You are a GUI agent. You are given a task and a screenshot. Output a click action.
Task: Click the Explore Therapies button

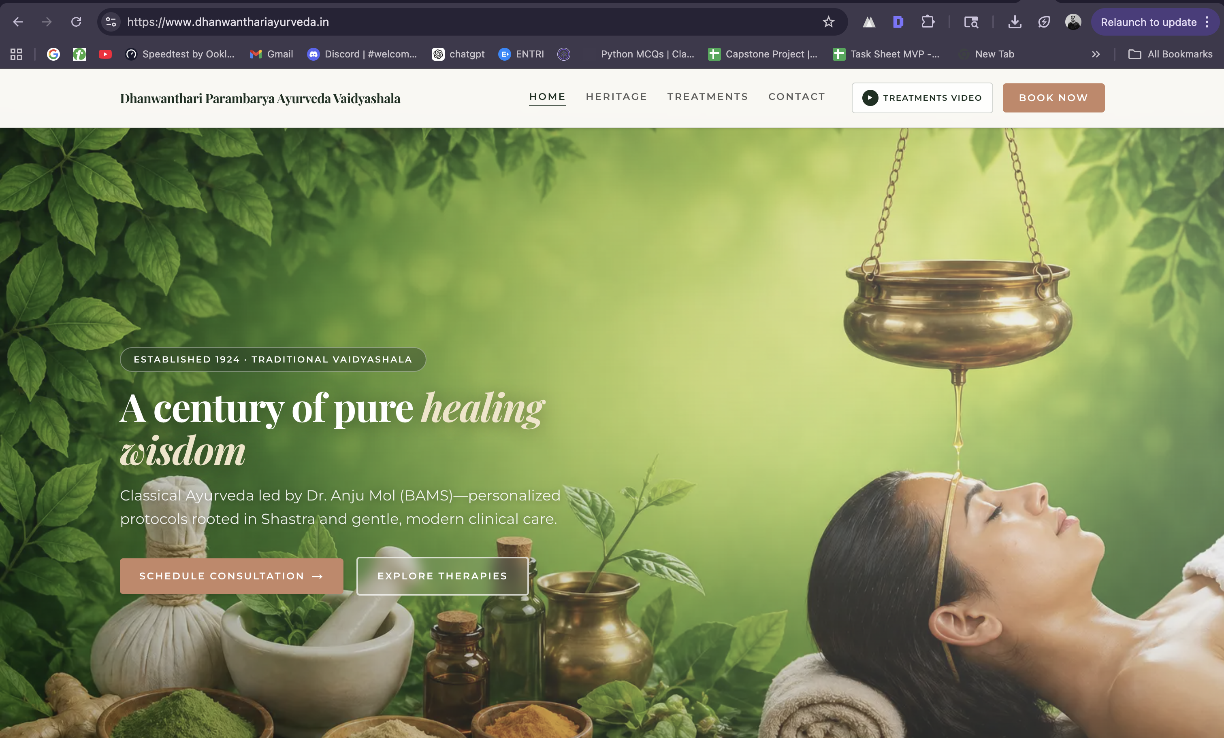point(442,576)
